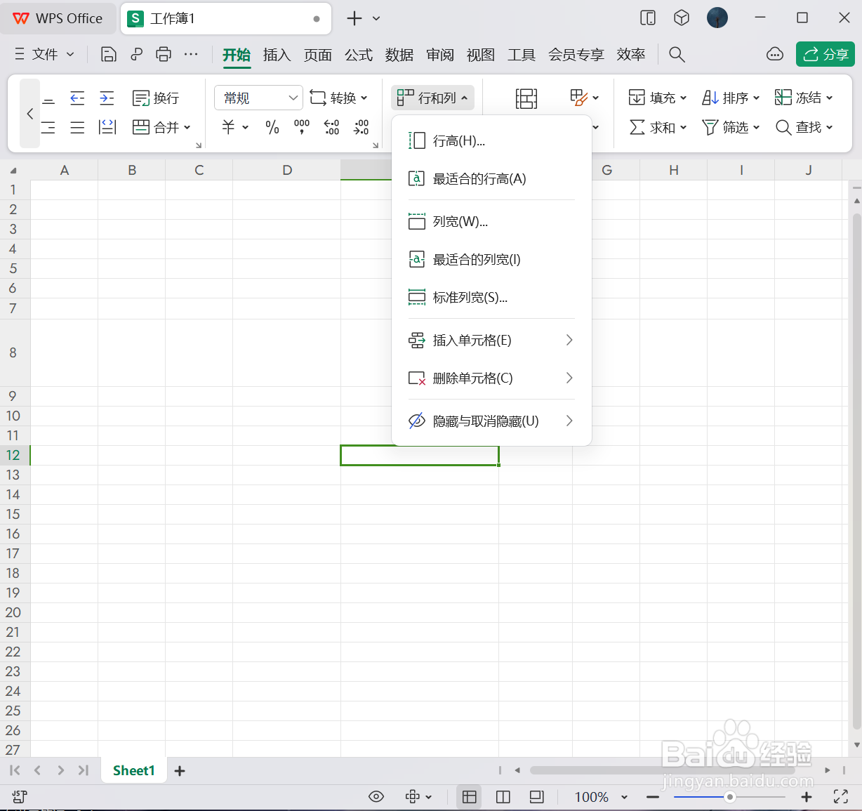This screenshot has width=862, height=811.
Task: Switch to the 数据 ribbon tab
Action: [x=399, y=55]
